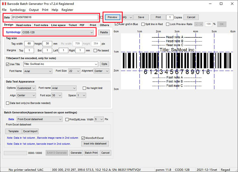Click Inset into datahseet button
This screenshot has height=172, width=238.
pos(95,144)
